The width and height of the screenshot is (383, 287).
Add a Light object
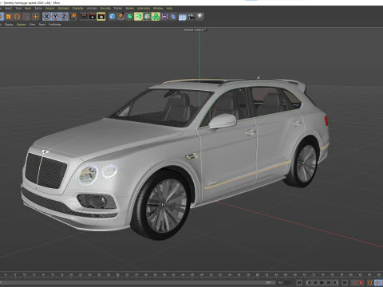(x=199, y=17)
